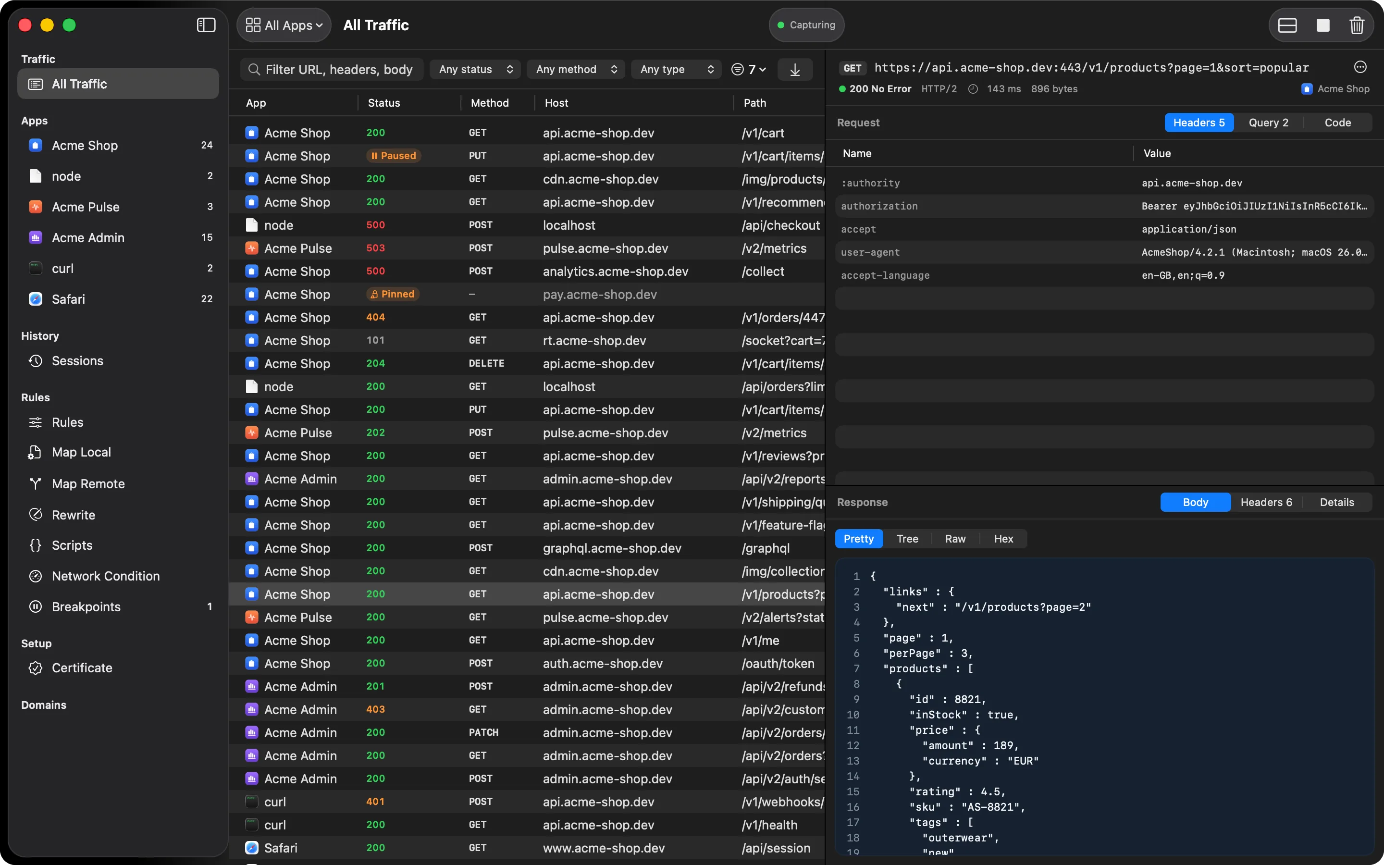The width and height of the screenshot is (1384, 865).
Task: Click the authorization header row
Action: tap(1104, 207)
